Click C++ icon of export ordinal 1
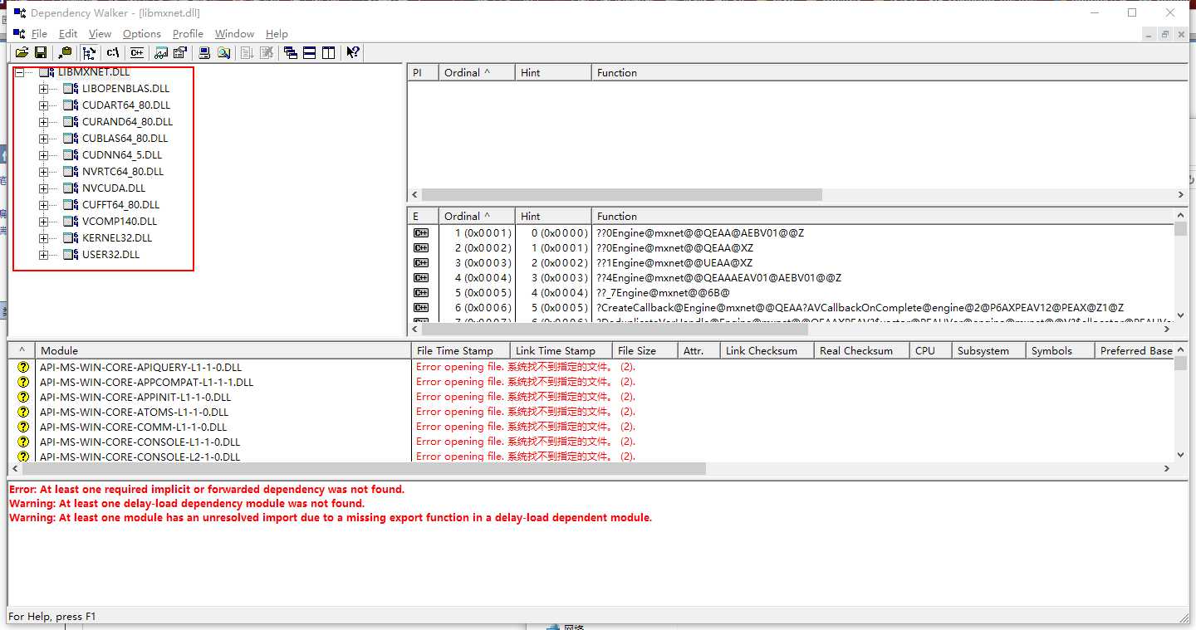Screen dimensions: 1196x630 point(421,233)
